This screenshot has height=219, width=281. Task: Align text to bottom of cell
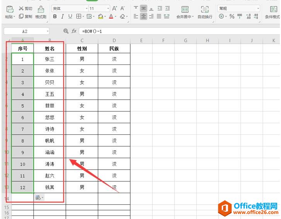pos(151,8)
